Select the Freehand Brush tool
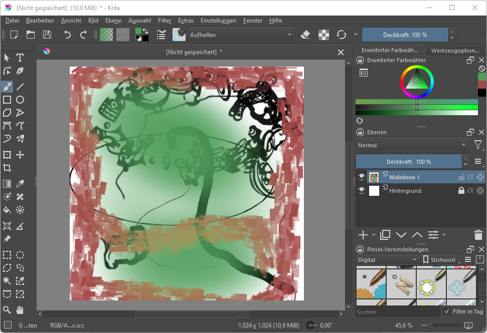The height and width of the screenshot is (333, 487). click(x=7, y=87)
